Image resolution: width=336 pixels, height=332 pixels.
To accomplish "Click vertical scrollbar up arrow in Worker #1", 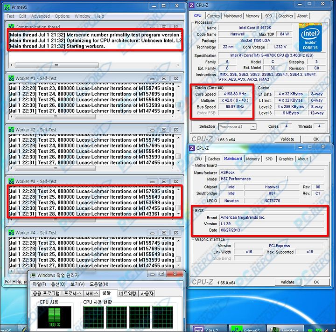I will [x=178, y=86].
